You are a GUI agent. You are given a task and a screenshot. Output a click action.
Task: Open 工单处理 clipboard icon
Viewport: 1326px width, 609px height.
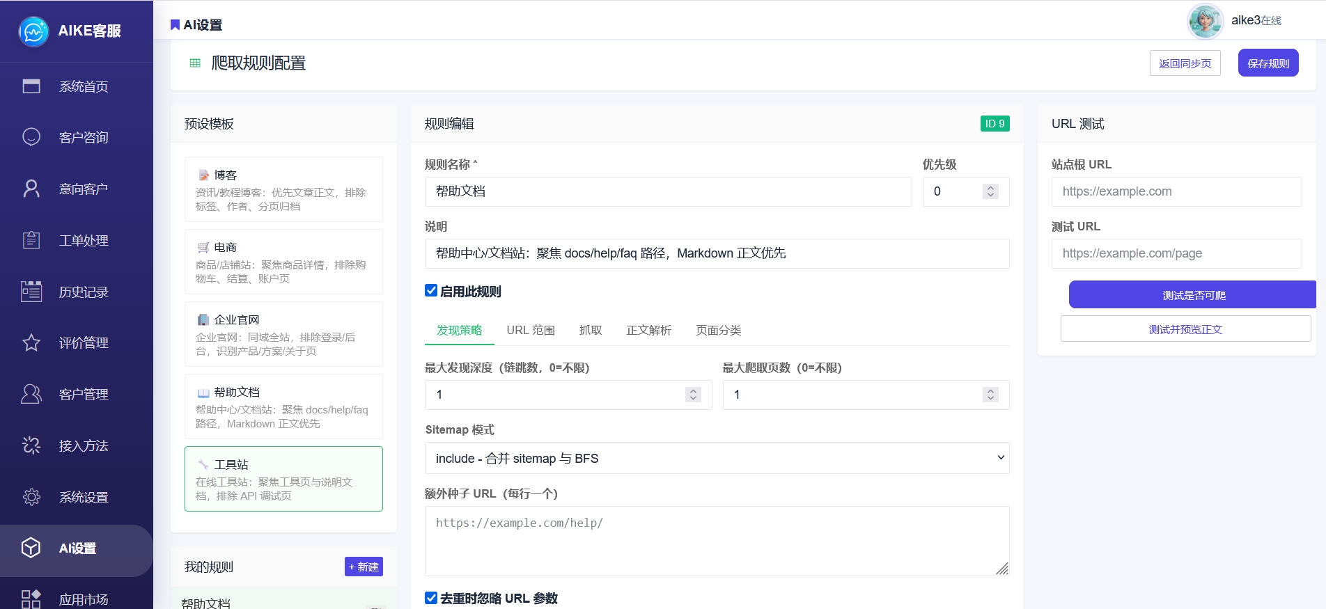31,240
